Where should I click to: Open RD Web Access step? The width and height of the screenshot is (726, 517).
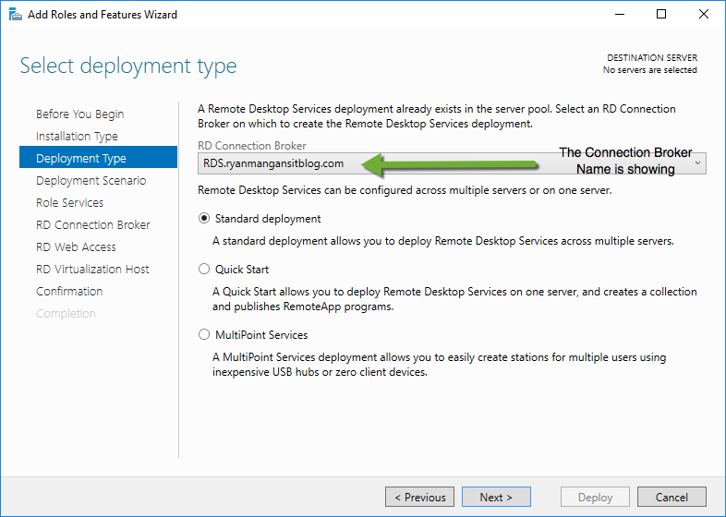click(x=76, y=247)
